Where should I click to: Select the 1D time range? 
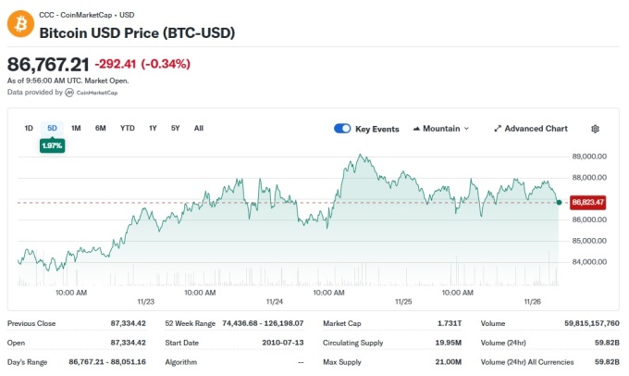[x=29, y=128]
